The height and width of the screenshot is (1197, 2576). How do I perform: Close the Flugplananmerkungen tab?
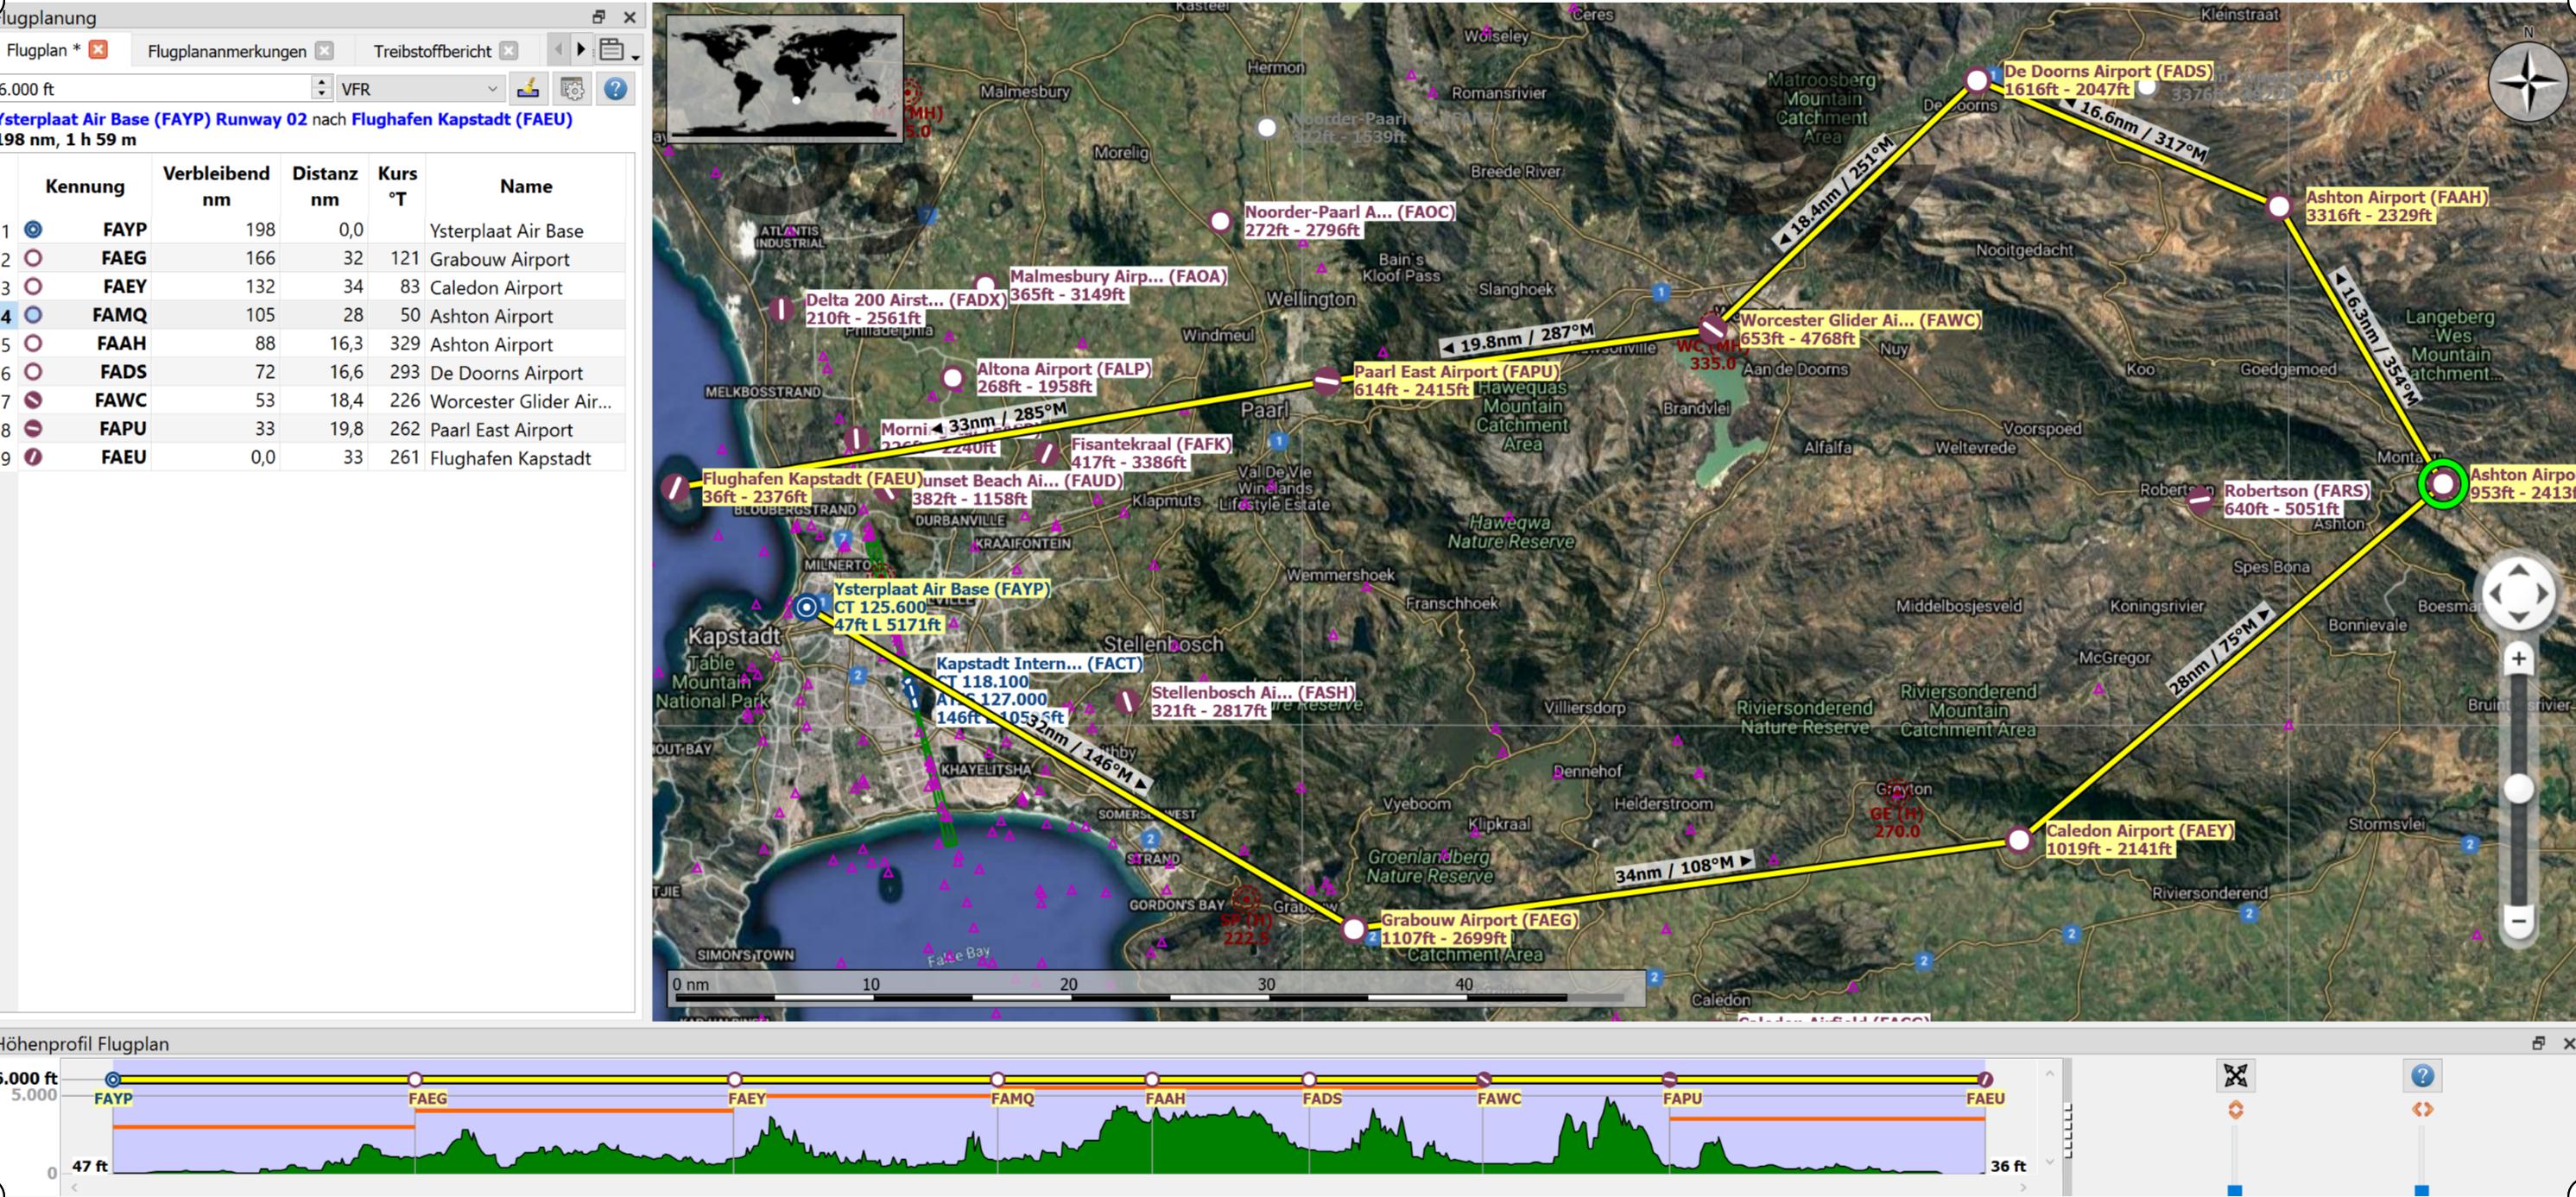point(324,50)
